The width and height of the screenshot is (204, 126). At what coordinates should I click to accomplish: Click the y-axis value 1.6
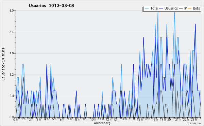pos(12,96)
